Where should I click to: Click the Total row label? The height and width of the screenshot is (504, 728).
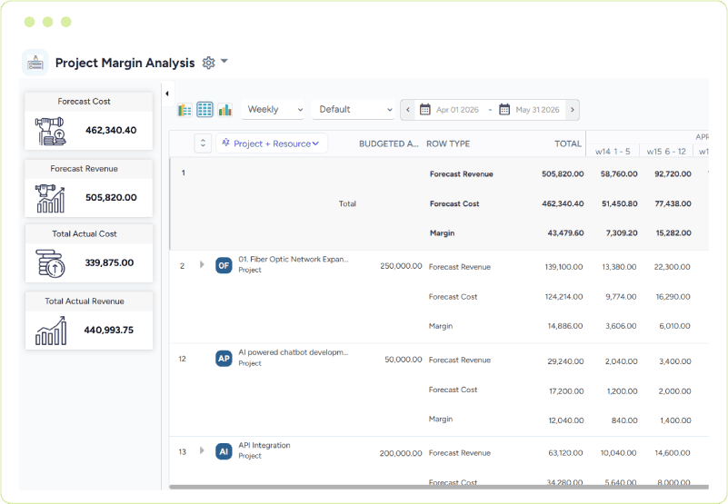coord(347,203)
